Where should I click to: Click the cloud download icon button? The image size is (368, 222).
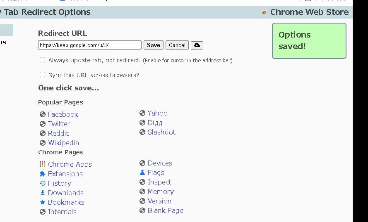[197, 45]
